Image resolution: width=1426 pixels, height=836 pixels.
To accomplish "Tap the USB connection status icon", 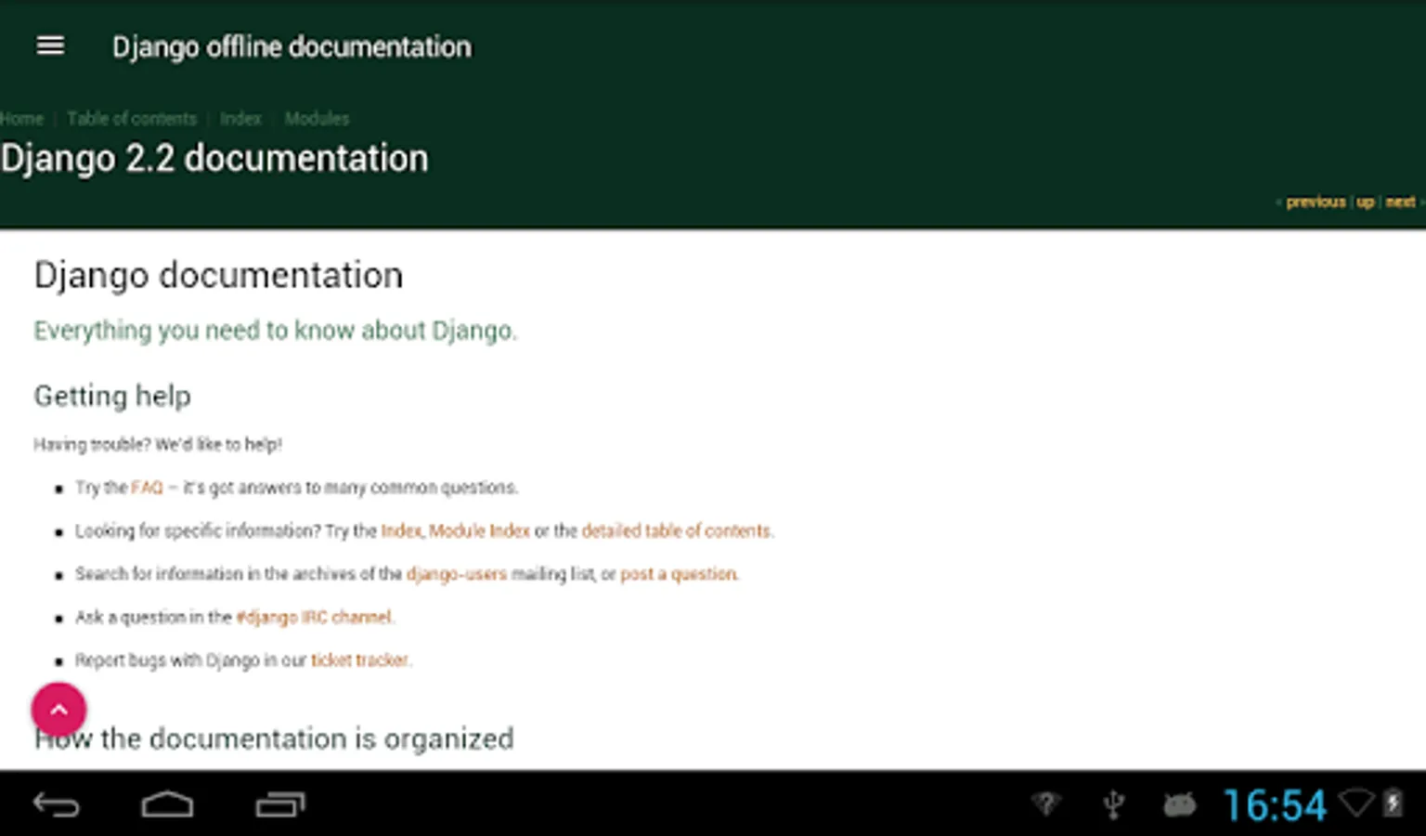I will (x=1114, y=804).
